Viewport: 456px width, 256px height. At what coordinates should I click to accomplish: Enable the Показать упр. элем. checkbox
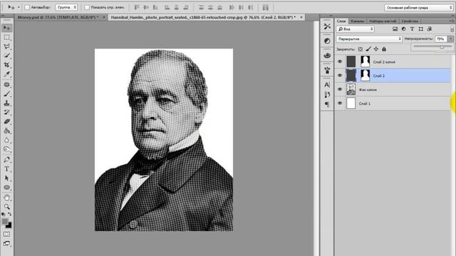coord(87,7)
